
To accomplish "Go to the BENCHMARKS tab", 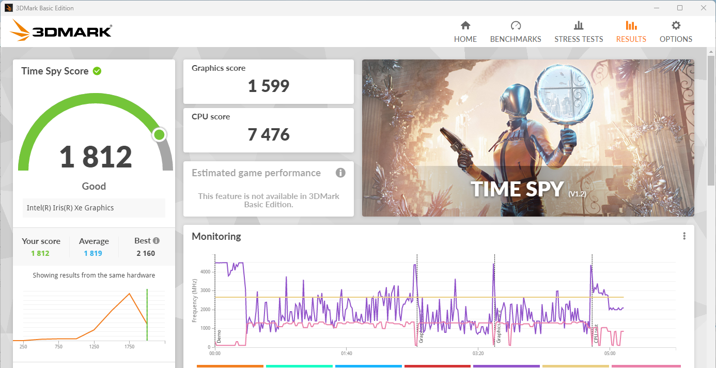I will tap(516, 32).
